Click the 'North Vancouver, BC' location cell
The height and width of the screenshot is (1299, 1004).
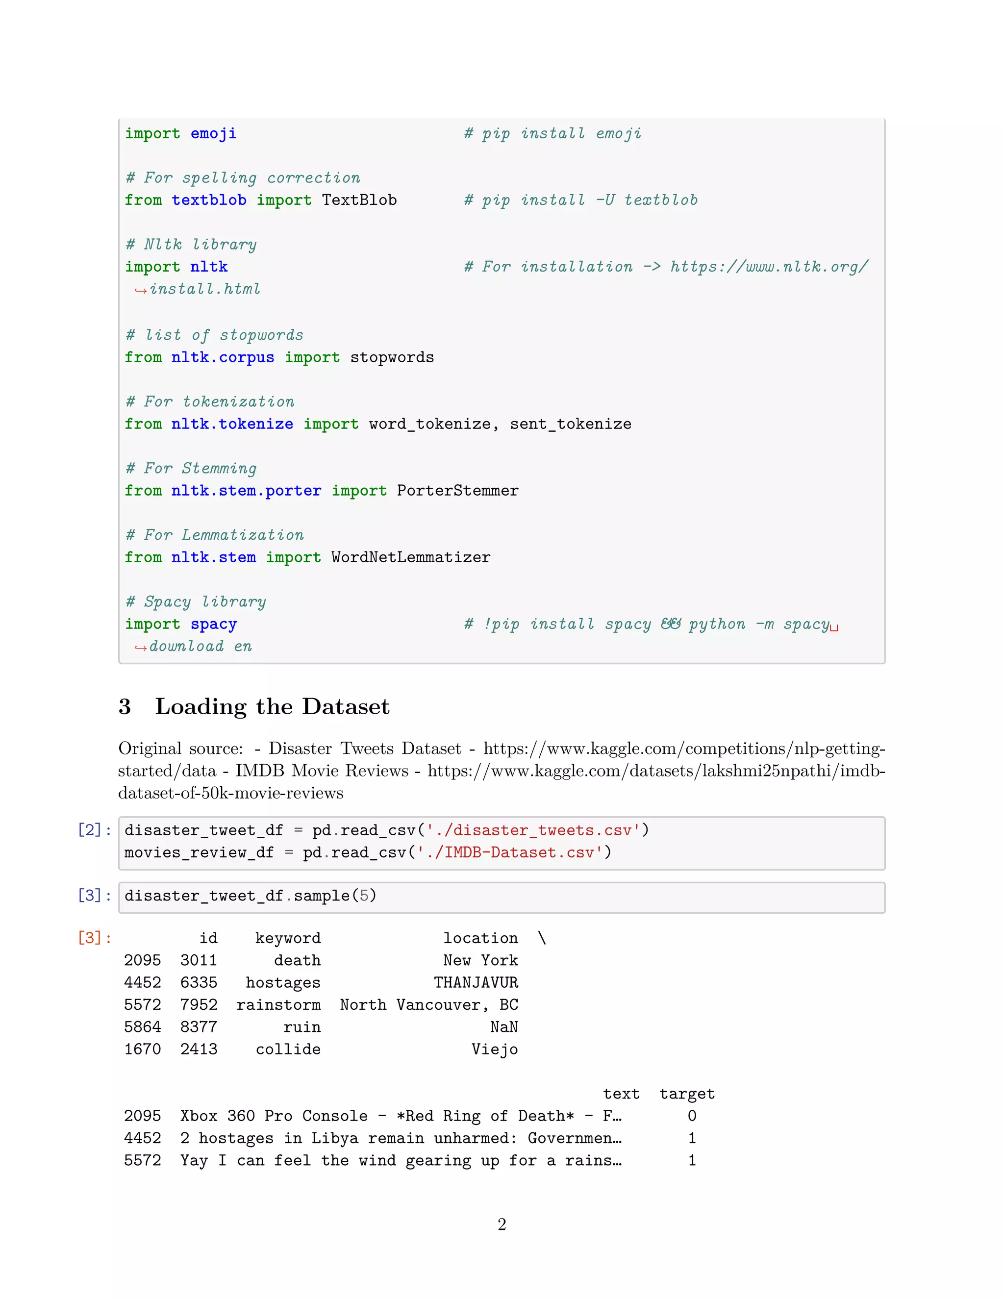click(x=428, y=1005)
